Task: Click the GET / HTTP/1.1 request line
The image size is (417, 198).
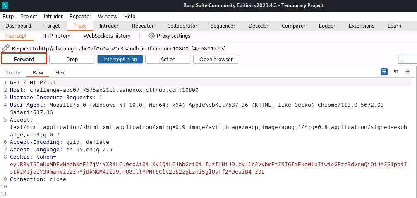Action: pos(33,83)
